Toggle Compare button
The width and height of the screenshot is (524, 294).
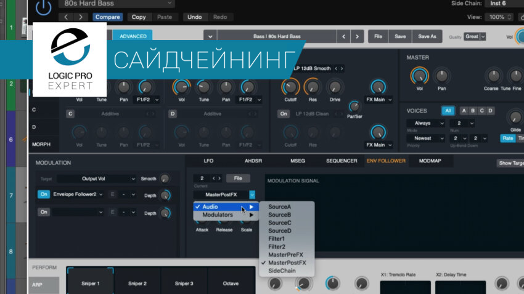tap(108, 17)
